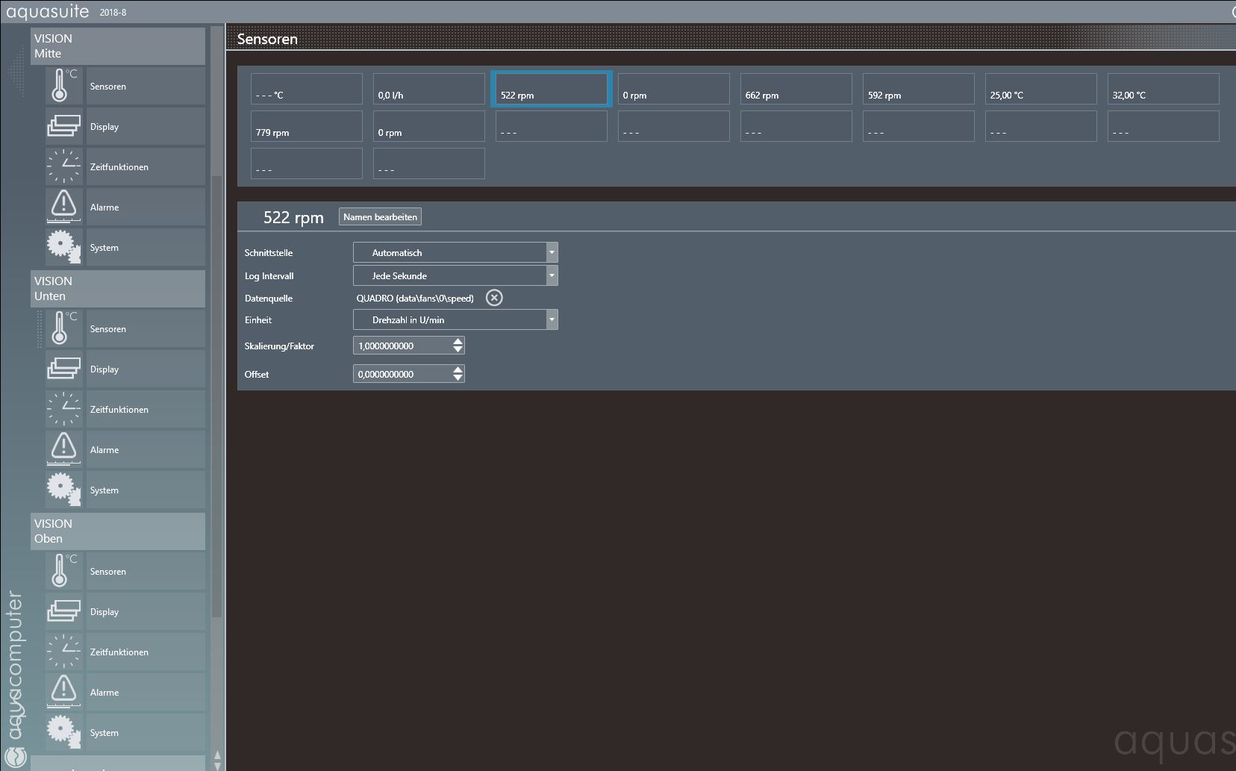Screen dimensions: 1236x771
Task: Open Sensoren thermometer icon under VISION Oben
Action: pos(63,571)
